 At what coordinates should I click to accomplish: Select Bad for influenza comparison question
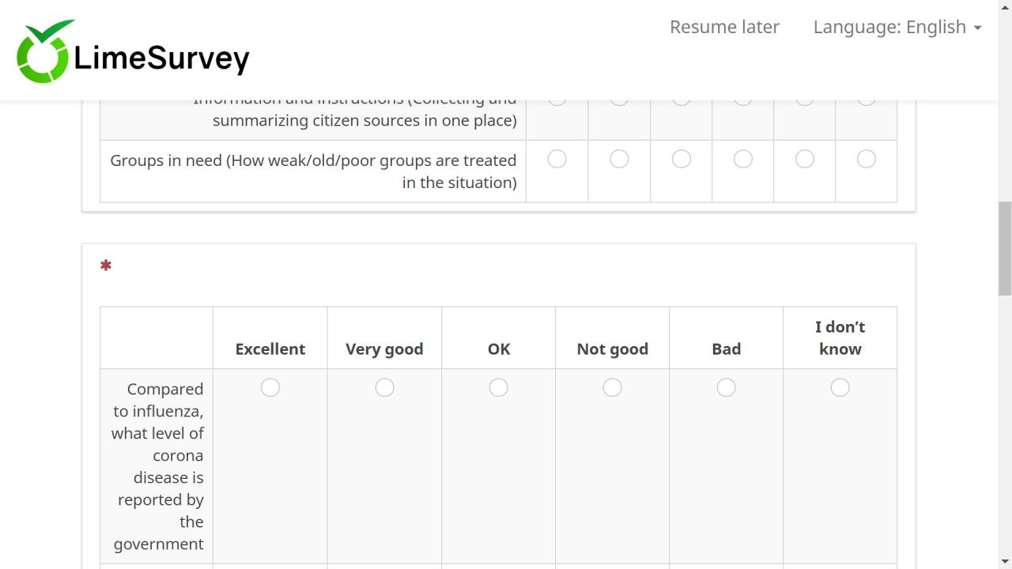[x=726, y=387]
